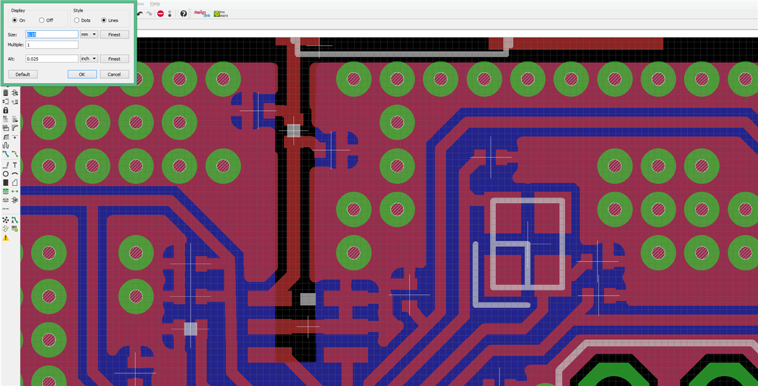
Task: Click the OK button
Action: pyautogui.click(x=82, y=74)
